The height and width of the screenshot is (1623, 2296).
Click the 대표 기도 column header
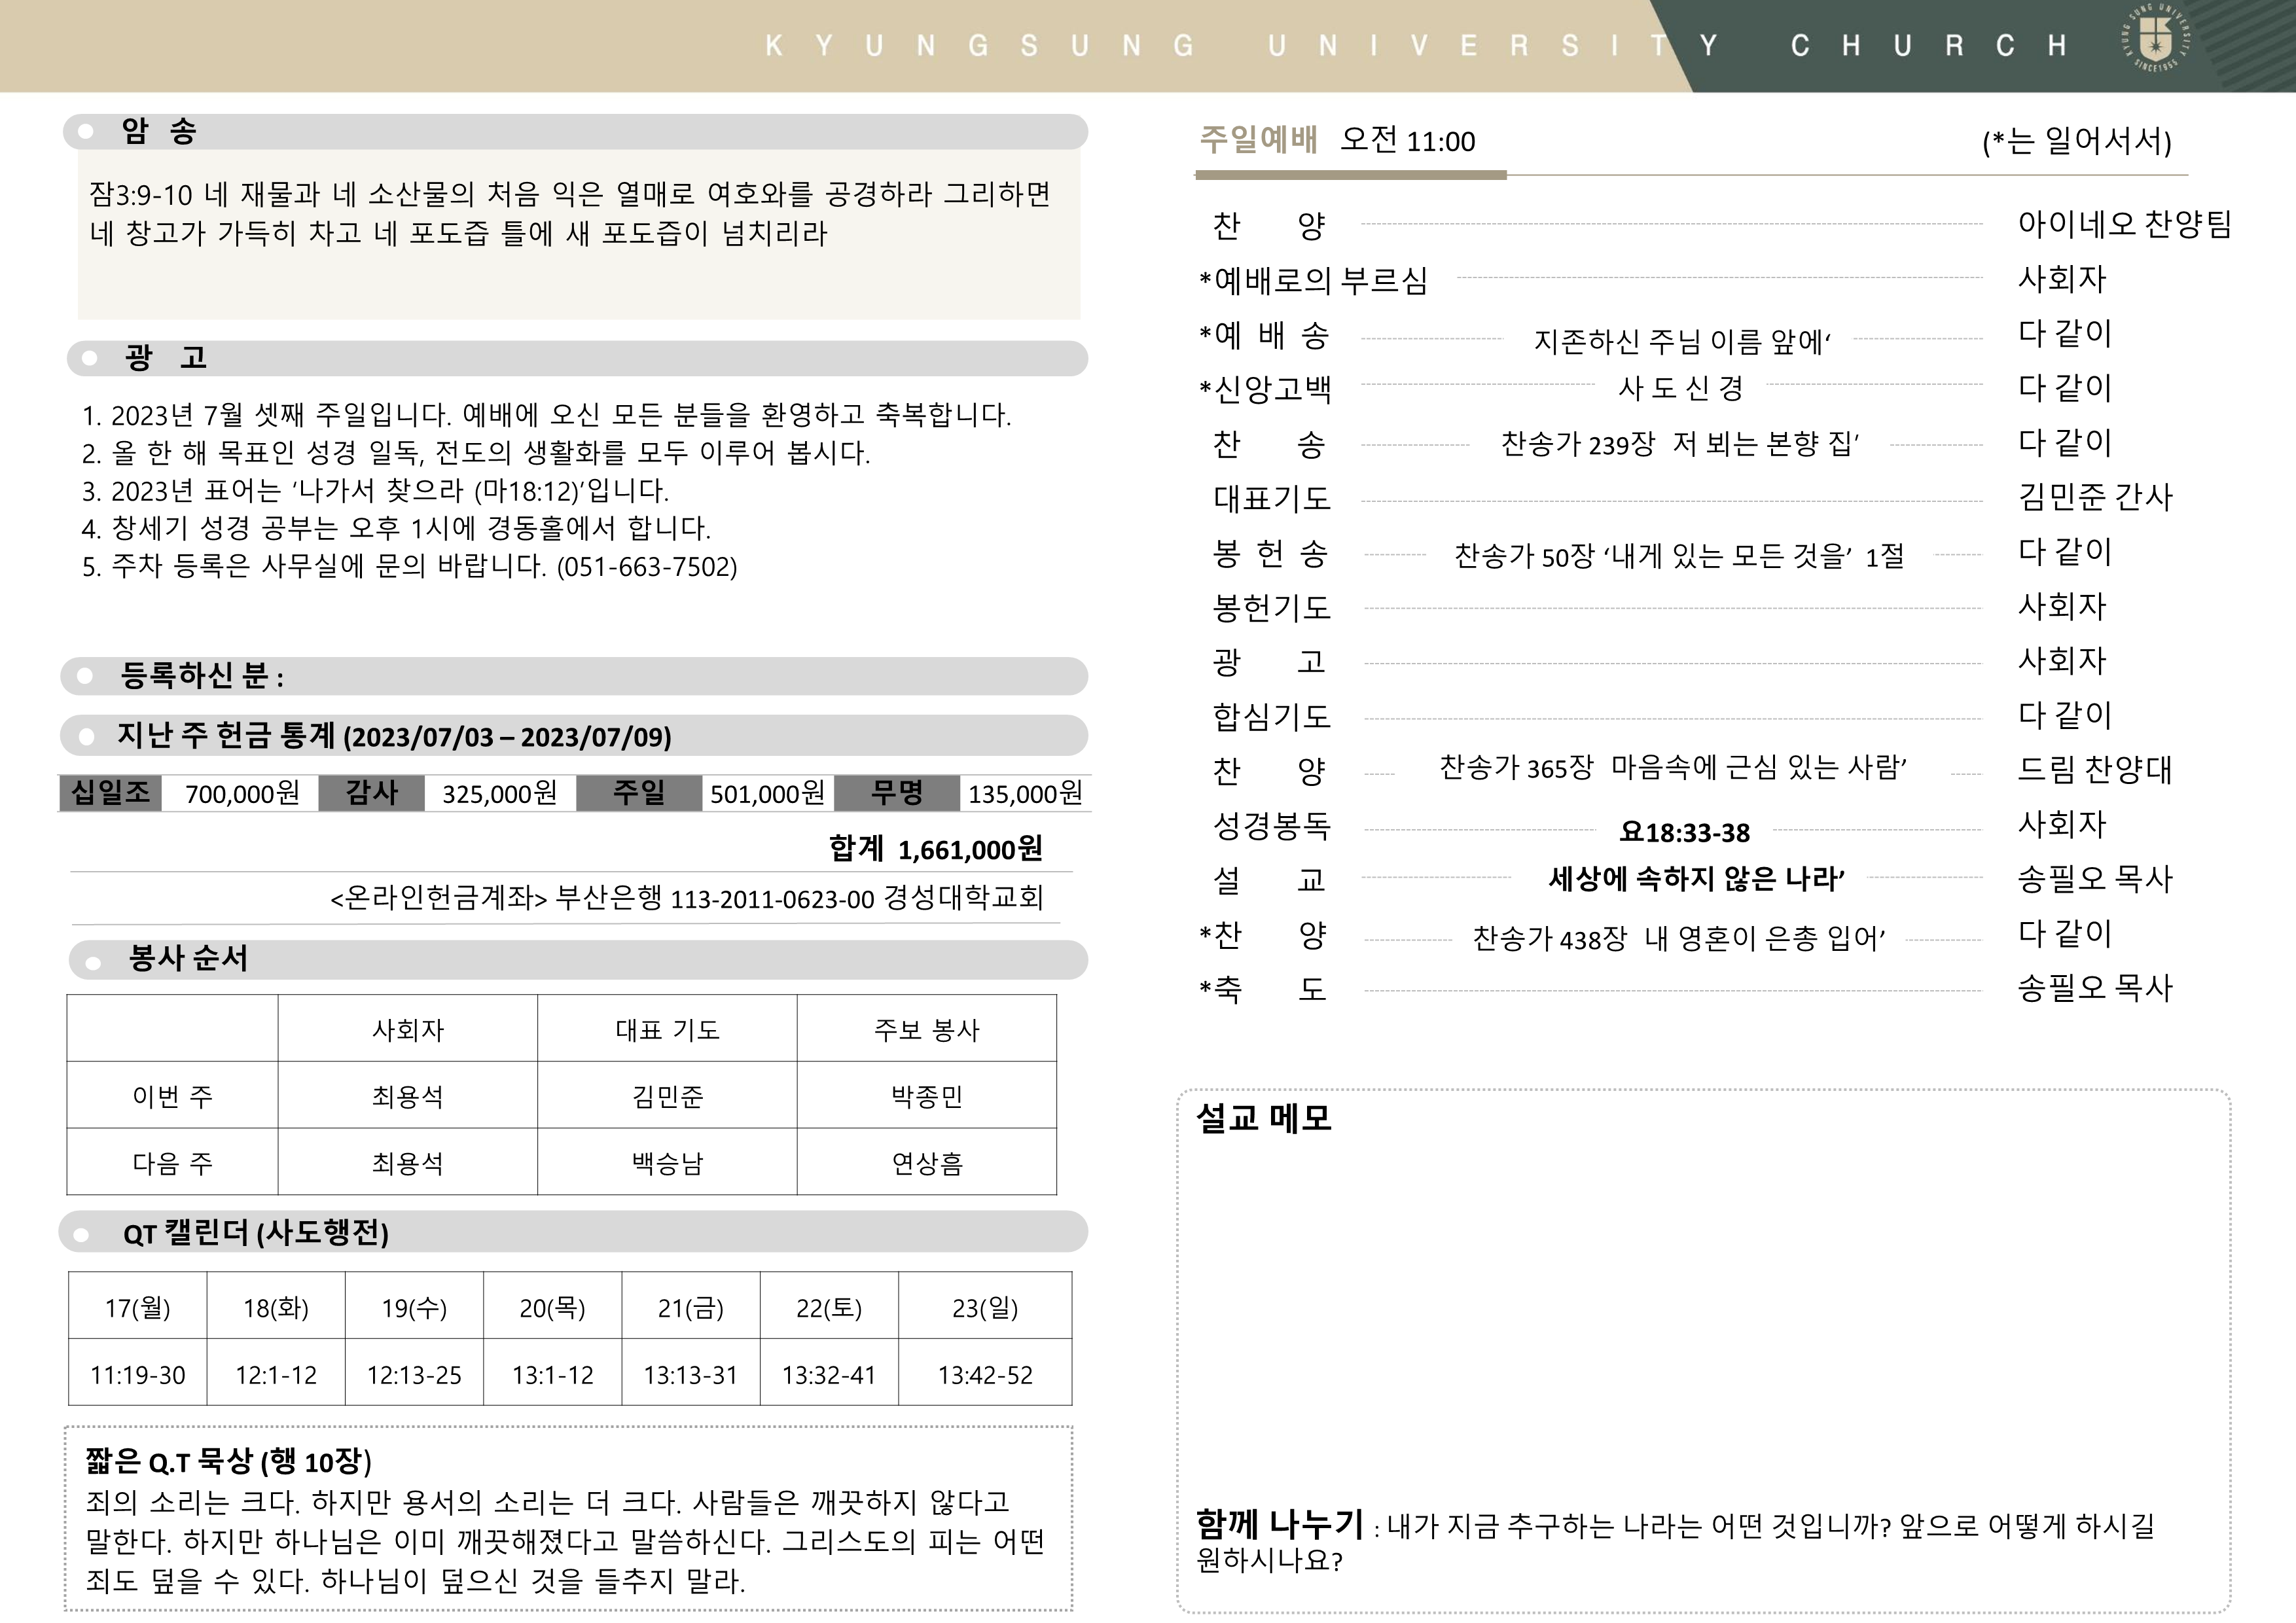pos(667,1029)
